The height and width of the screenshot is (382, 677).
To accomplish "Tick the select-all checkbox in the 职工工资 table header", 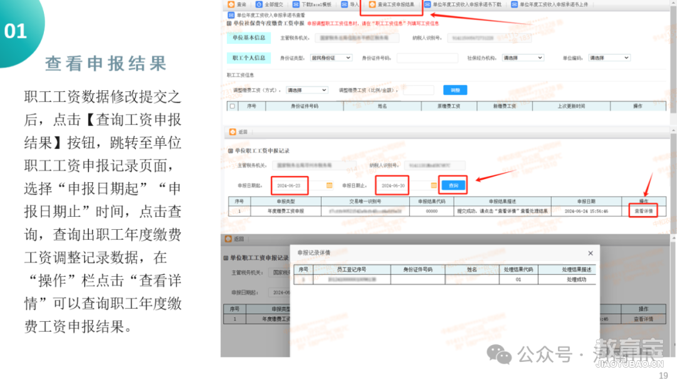I will click(x=233, y=106).
